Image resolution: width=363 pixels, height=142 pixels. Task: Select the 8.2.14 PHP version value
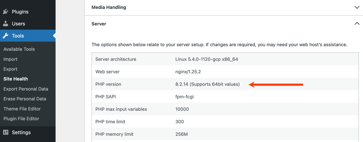[x=208, y=84]
